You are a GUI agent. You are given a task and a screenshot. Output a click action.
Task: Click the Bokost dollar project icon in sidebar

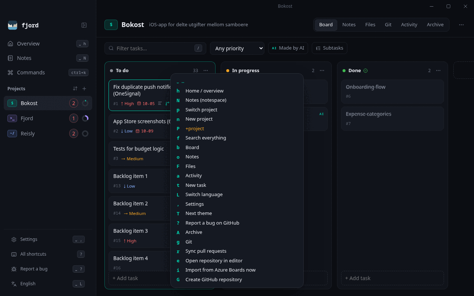pyautogui.click(x=12, y=103)
